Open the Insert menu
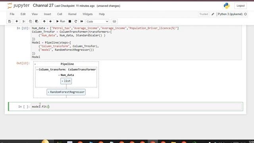The height and width of the screenshot is (143, 254). [x=48, y=14]
